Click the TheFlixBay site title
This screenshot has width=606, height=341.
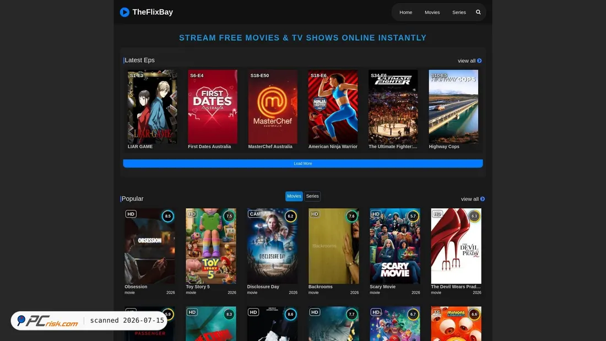(x=153, y=12)
